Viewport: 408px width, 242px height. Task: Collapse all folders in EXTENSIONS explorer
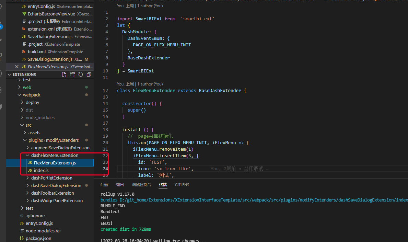point(89,74)
